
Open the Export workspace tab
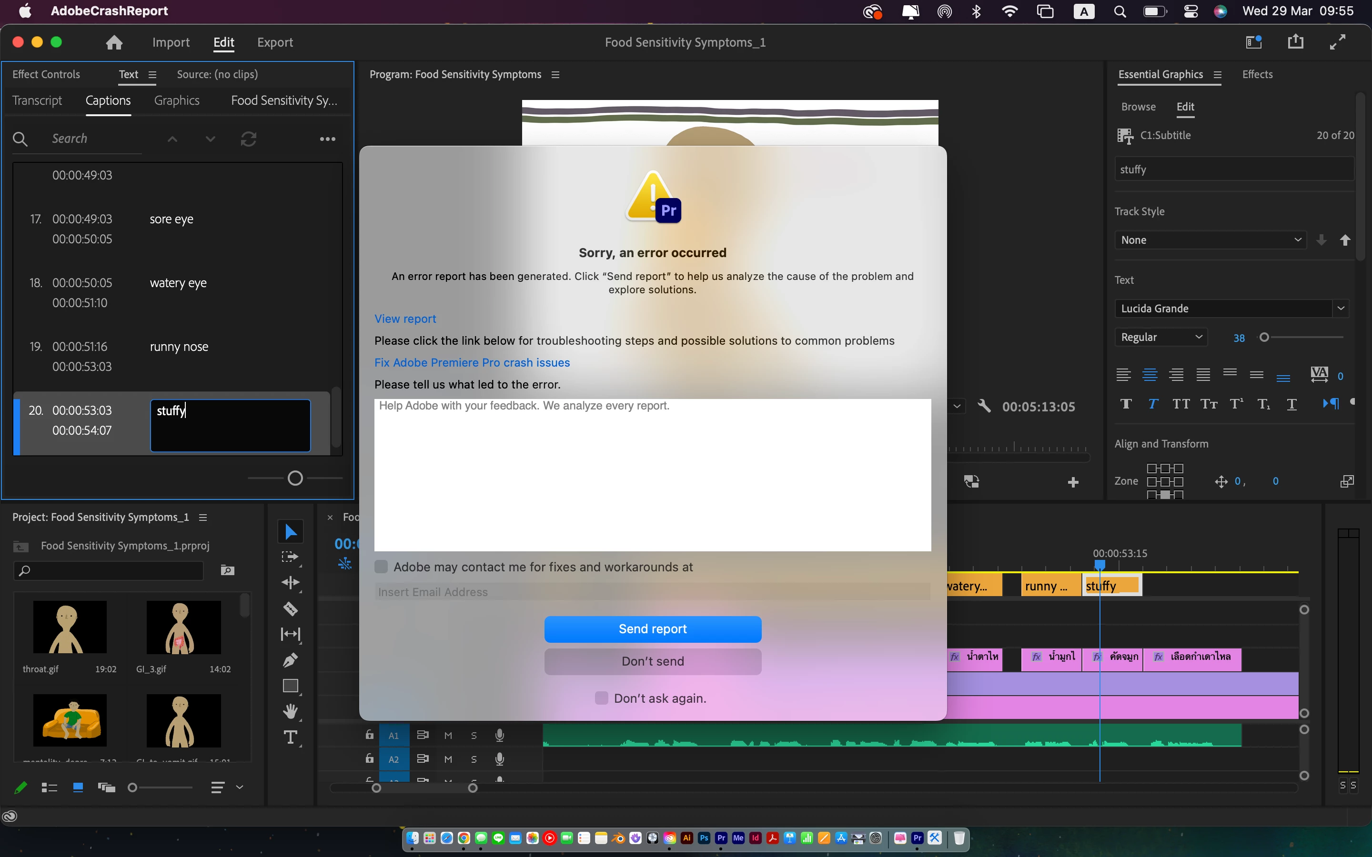[275, 42]
